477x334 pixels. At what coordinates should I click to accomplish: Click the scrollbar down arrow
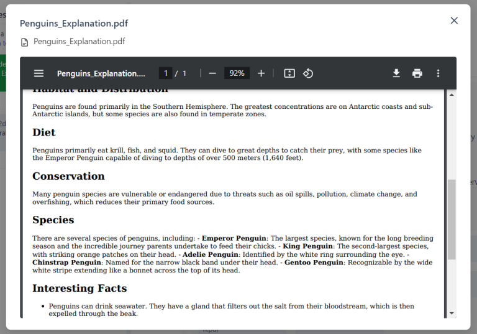[x=452, y=313]
